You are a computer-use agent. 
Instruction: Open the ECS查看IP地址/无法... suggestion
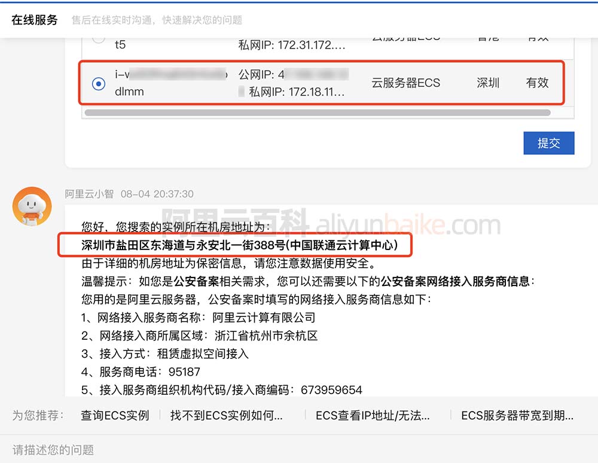373,415
